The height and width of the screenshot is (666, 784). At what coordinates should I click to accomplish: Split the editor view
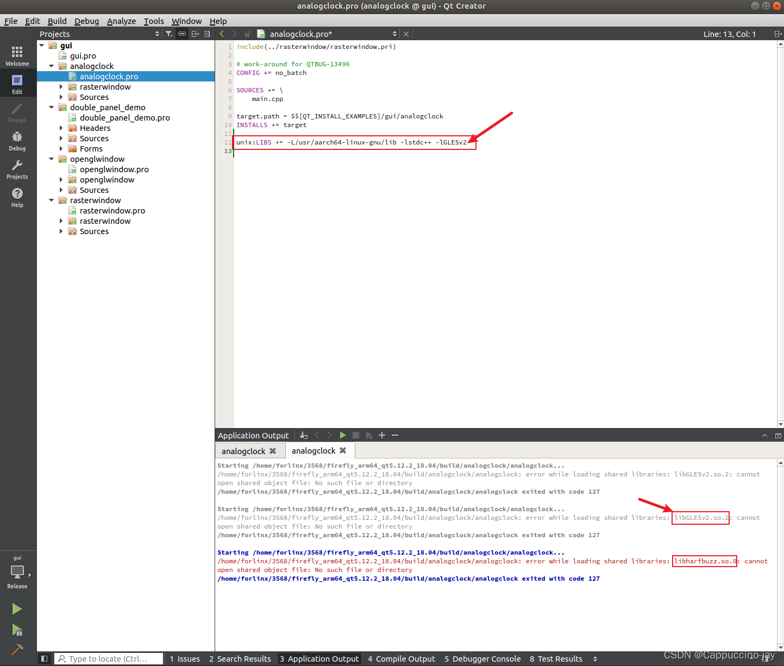tap(778, 34)
